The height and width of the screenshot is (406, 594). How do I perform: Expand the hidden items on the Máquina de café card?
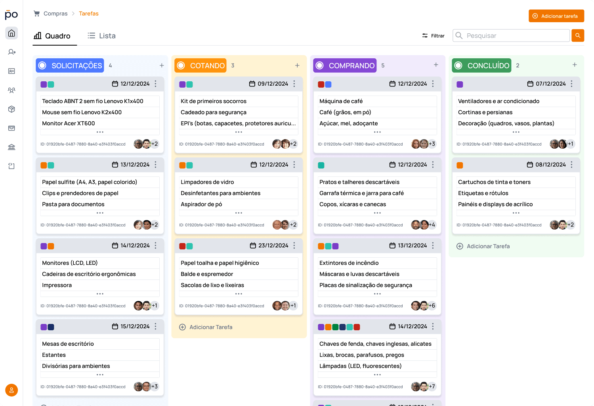click(377, 132)
